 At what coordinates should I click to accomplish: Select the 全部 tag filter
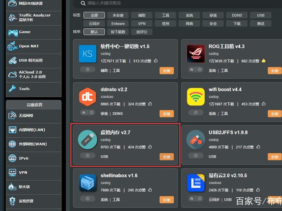[x=94, y=15]
